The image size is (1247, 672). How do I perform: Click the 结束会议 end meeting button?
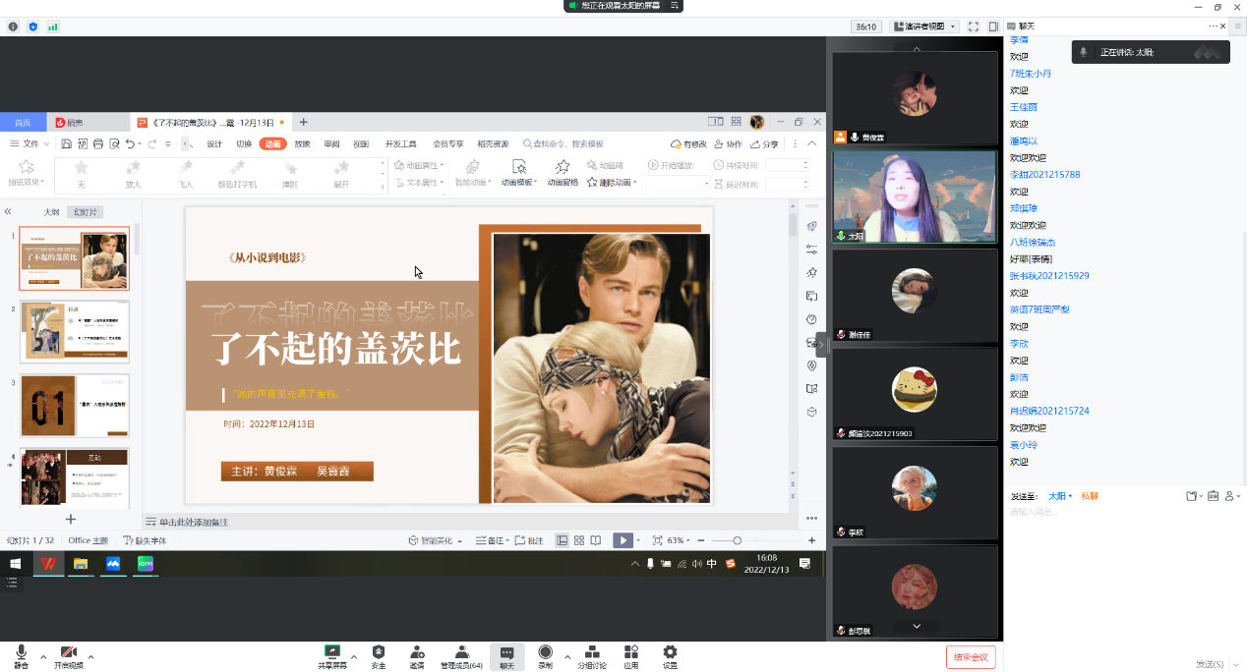click(x=972, y=656)
